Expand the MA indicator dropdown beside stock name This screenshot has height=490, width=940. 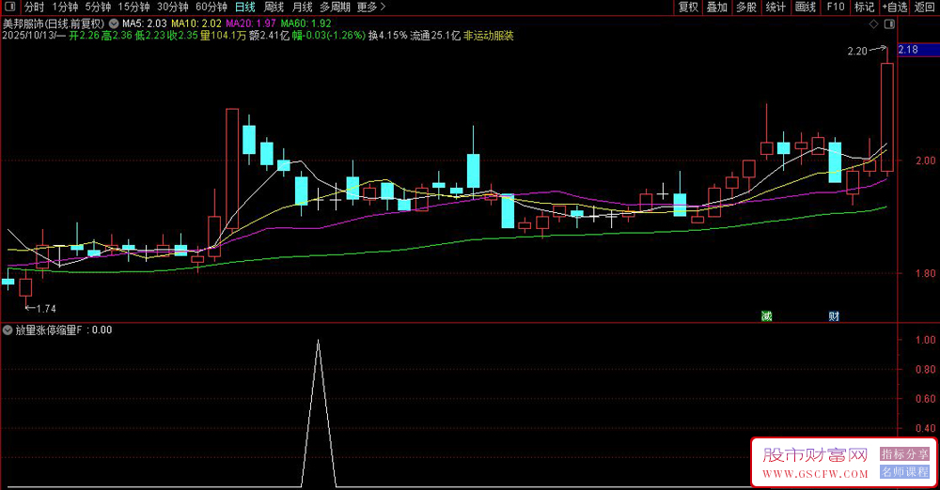114,23
